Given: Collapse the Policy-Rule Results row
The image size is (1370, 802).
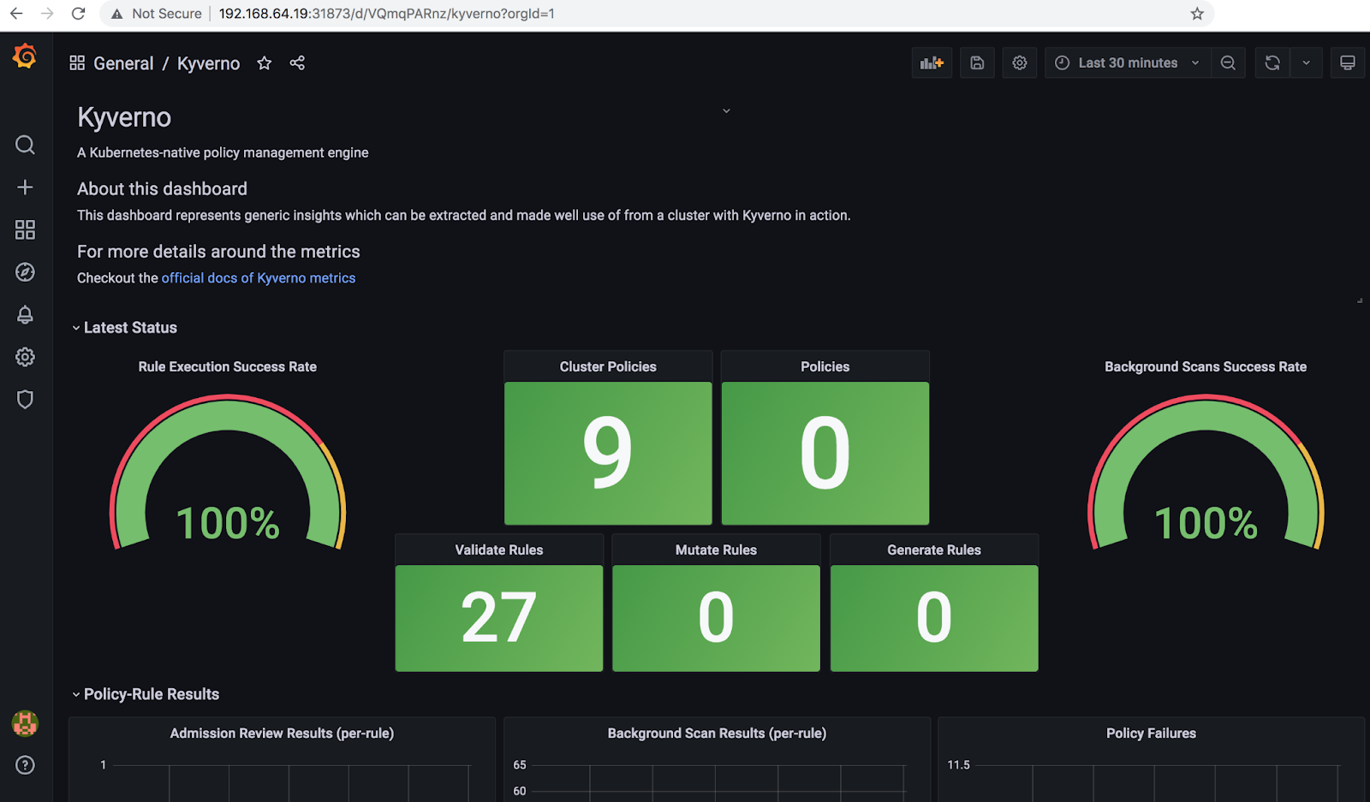Looking at the screenshot, I should [x=146, y=694].
